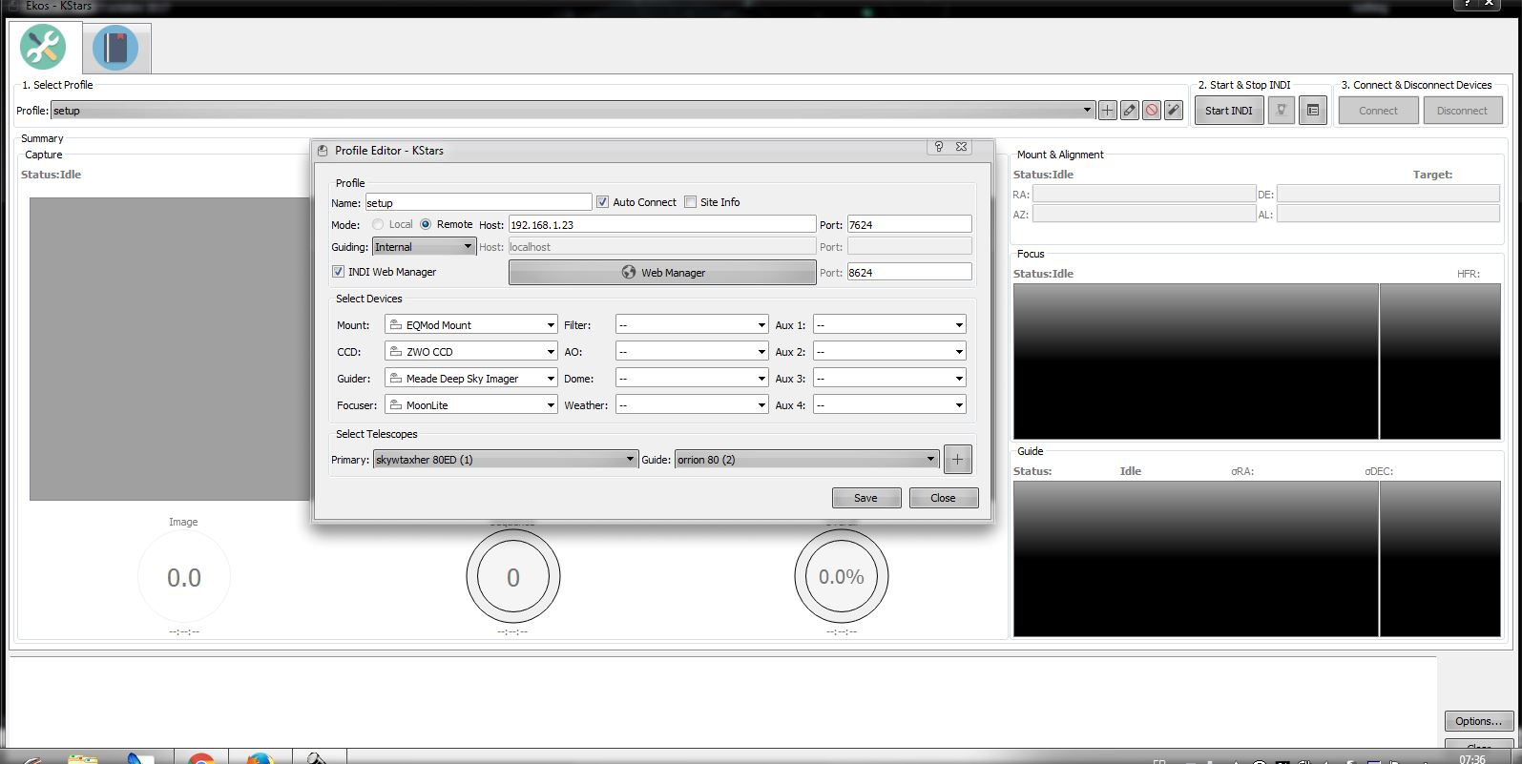Toggle the Auto Connect checkbox
This screenshot has width=1522, height=764.
coord(602,202)
